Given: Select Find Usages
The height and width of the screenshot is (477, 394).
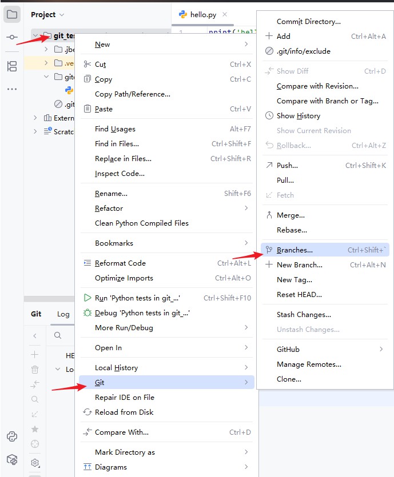Looking at the screenshot, I should [166, 129].
